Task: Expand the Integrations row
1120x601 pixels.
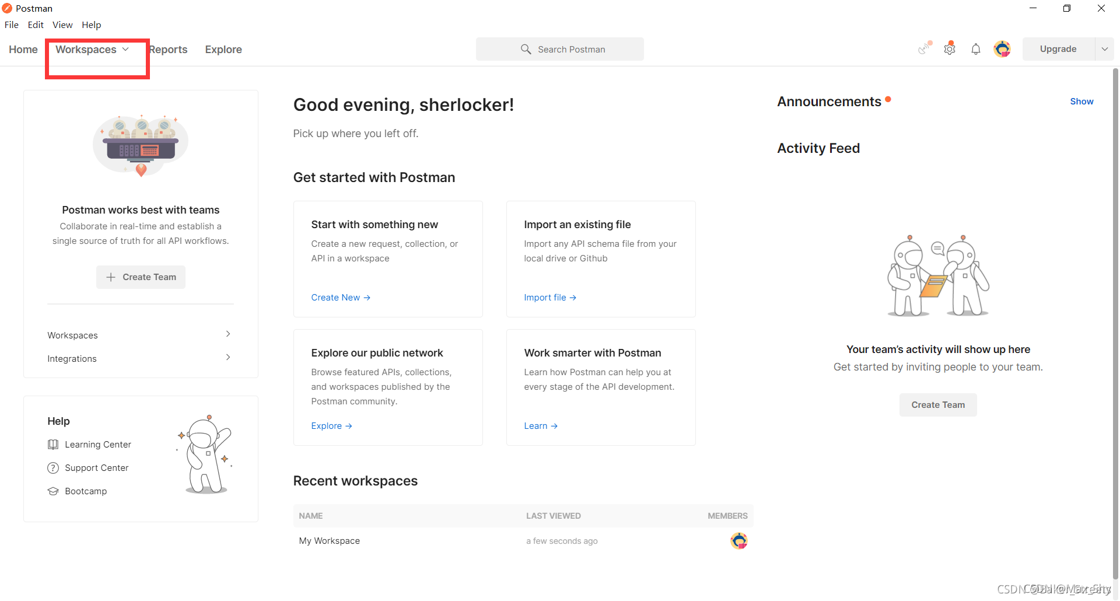Action: tap(141, 358)
